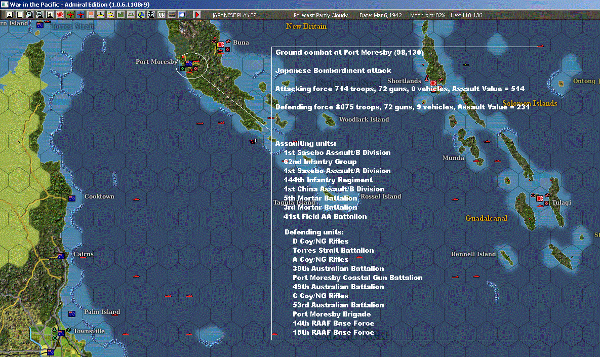This screenshot has height=357, width=600.
Task: Click the fourth toolbar icon with ship screens
Action: (x=40, y=15)
